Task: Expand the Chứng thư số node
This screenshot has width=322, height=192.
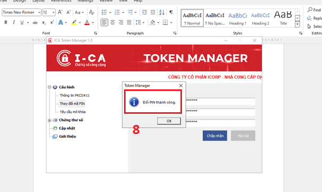Action: pyautogui.click(x=49, y=120)
